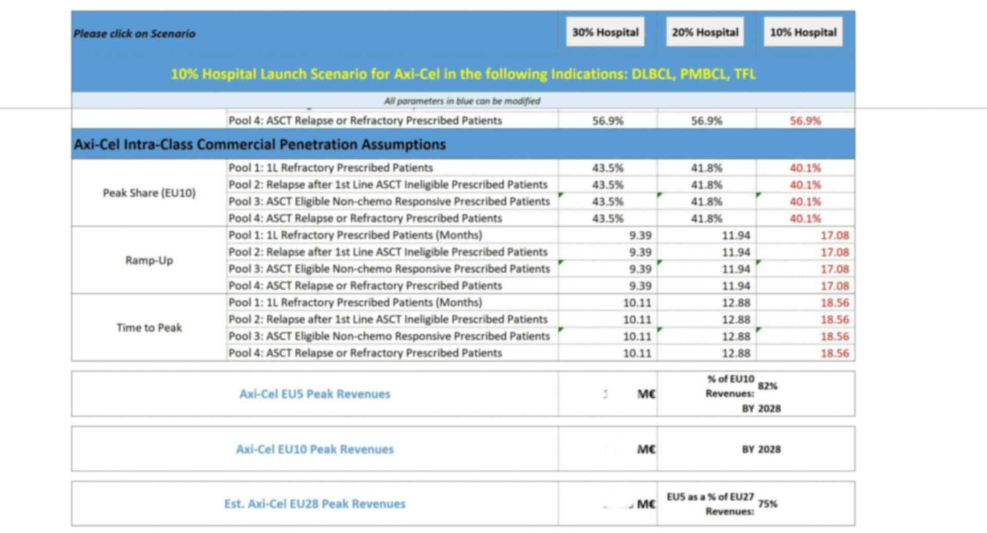Click Ramp-Up 'Pool 2: Relapse after 1st Line' label

(x=388, y=252)
